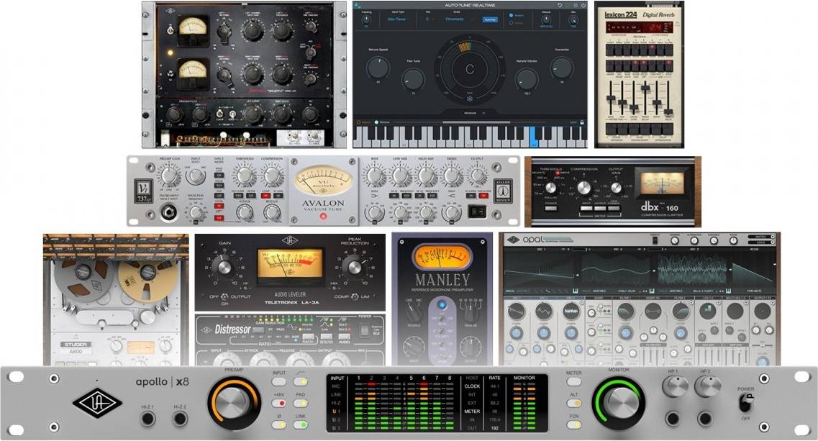Click the left tape reel on the Studer A800
The image size is (818, 441).
click(83, 273)
